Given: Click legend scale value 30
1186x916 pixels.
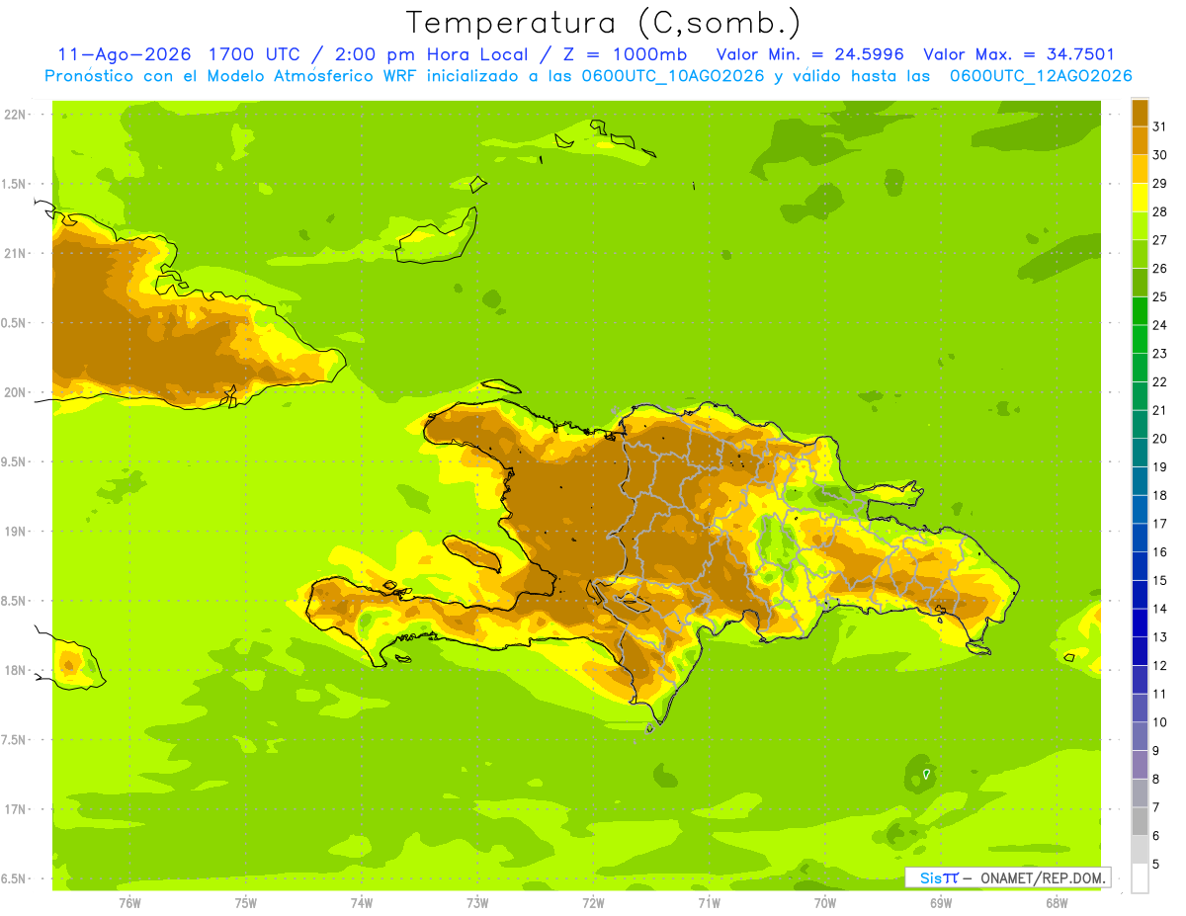Looking at the screenshot, I should pyautogui.click(x=1160, y=155).
